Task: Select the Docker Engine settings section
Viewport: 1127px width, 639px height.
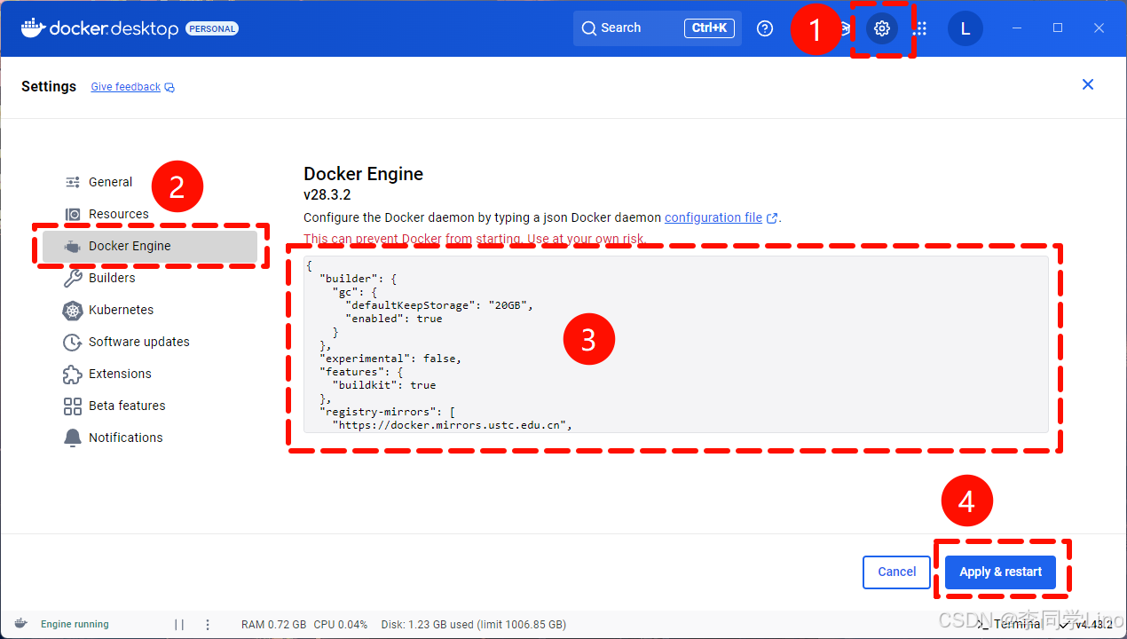Action: (150, 246)
